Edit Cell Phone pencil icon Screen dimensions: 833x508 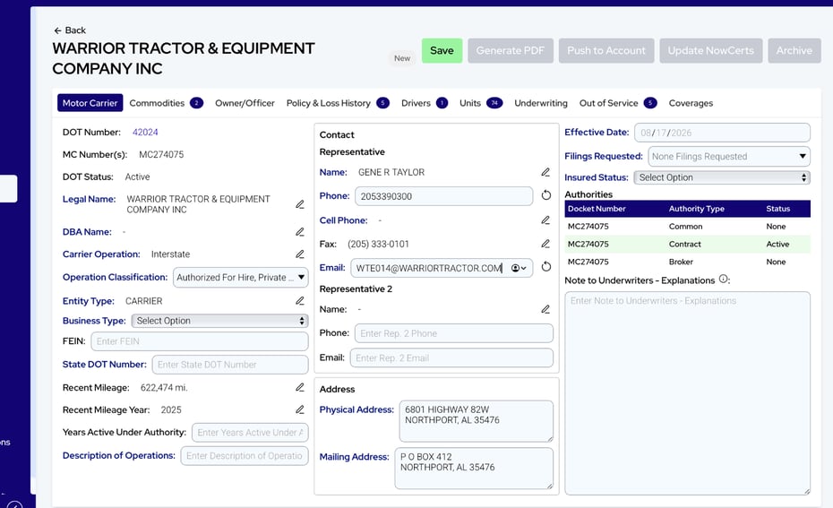pos(545,220)
